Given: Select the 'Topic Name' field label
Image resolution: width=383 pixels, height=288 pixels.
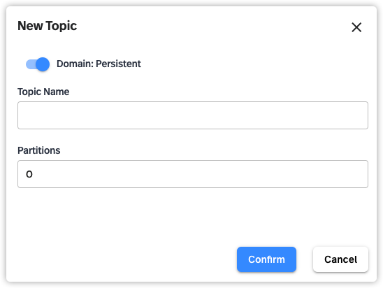Looking at the screenshot, I should click(x=43, y=92).
